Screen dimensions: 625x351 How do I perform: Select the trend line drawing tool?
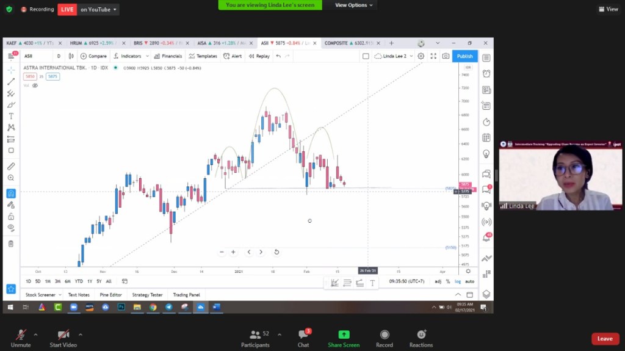click(x=11, y=82)
